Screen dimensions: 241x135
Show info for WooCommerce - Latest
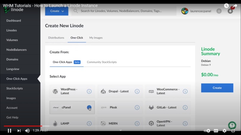tap(185, 91)
